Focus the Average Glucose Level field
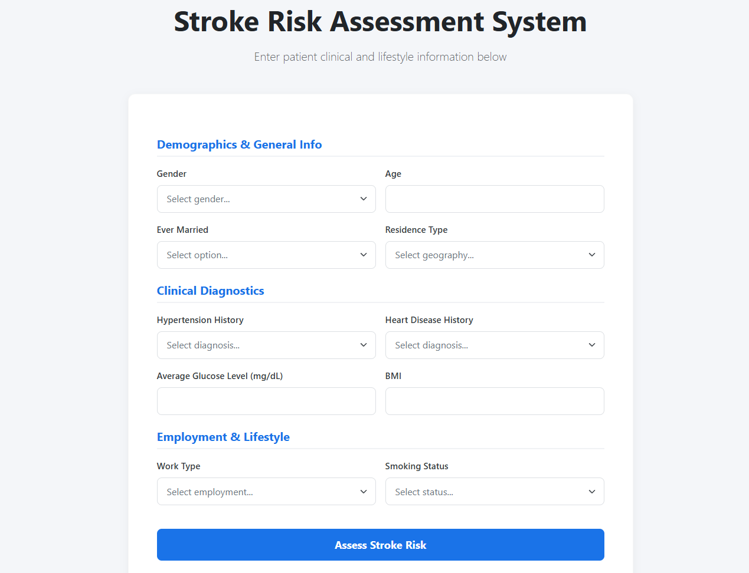 pos(266,401)
